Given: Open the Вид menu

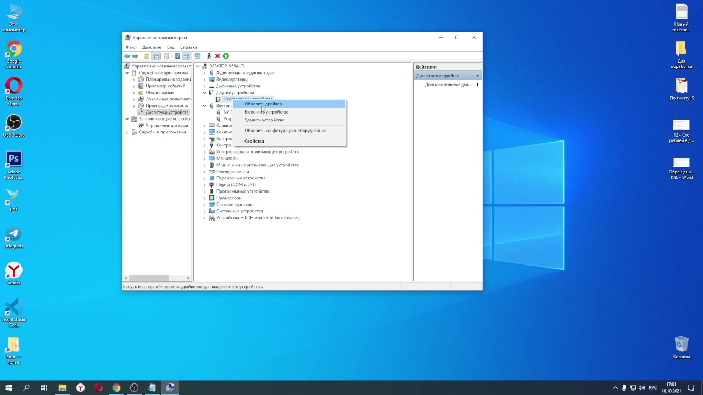Looking at the screenshot, I should point(171,47).
